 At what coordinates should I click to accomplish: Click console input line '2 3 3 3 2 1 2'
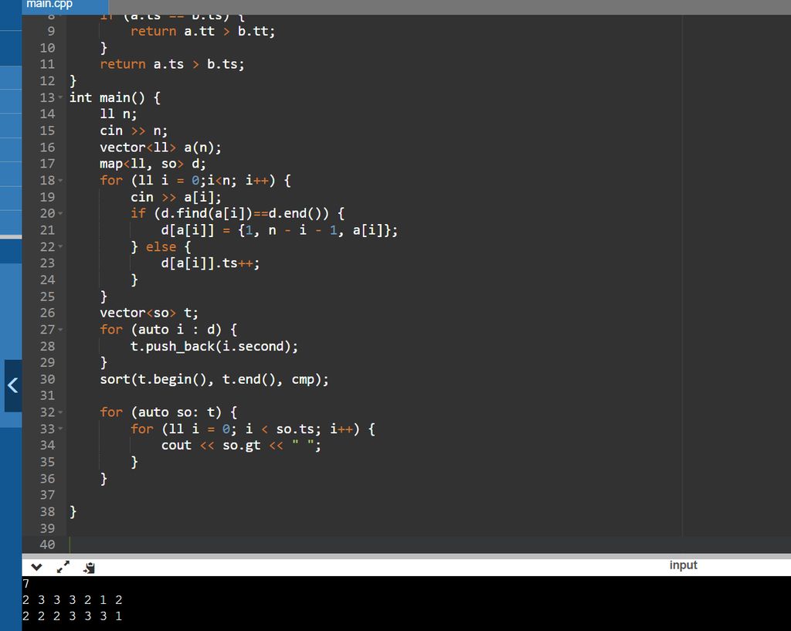click(72, 600)
